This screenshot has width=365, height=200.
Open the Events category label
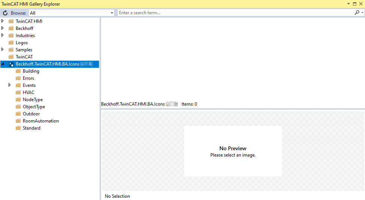pyautogui.click(x=29, y=85)
